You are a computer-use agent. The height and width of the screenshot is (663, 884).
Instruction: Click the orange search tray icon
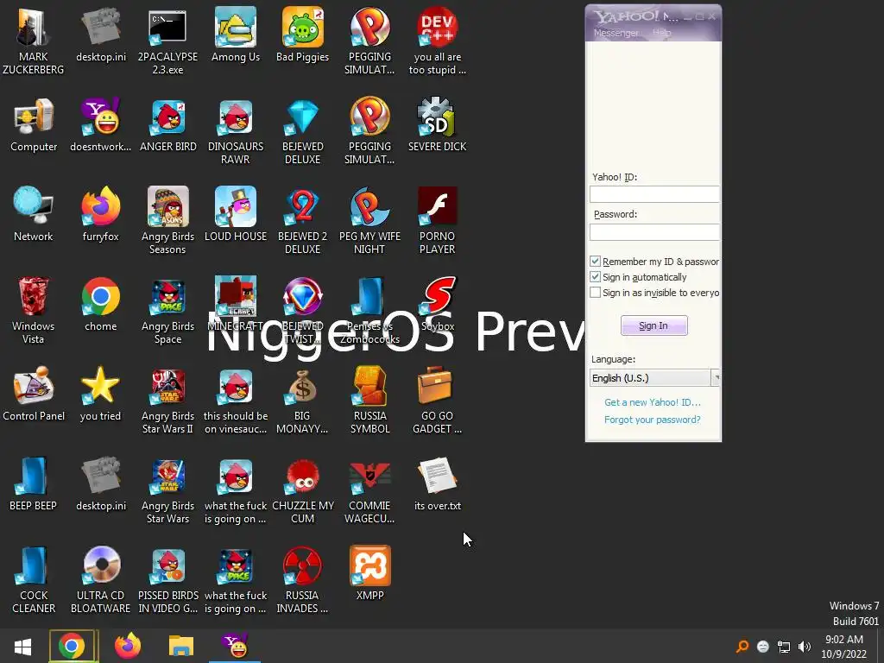[x=742, y=647]
